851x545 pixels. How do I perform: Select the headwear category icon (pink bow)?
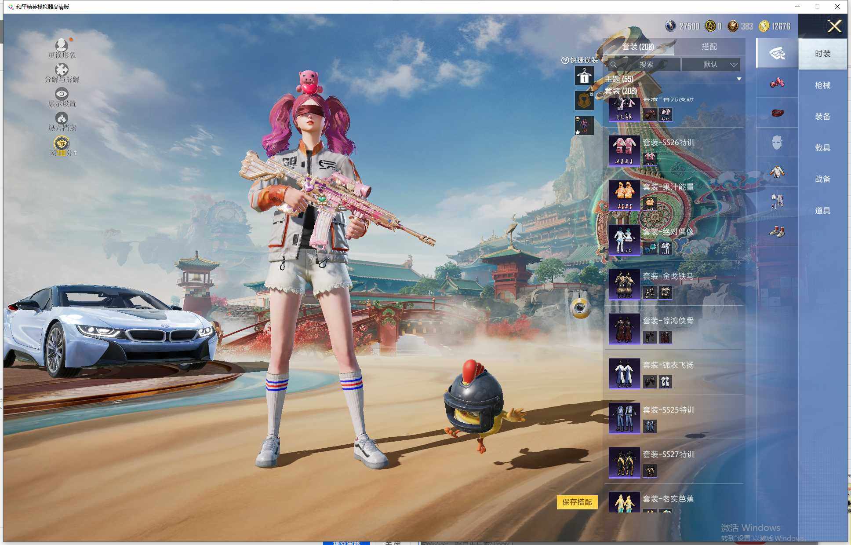click(777, 83)
